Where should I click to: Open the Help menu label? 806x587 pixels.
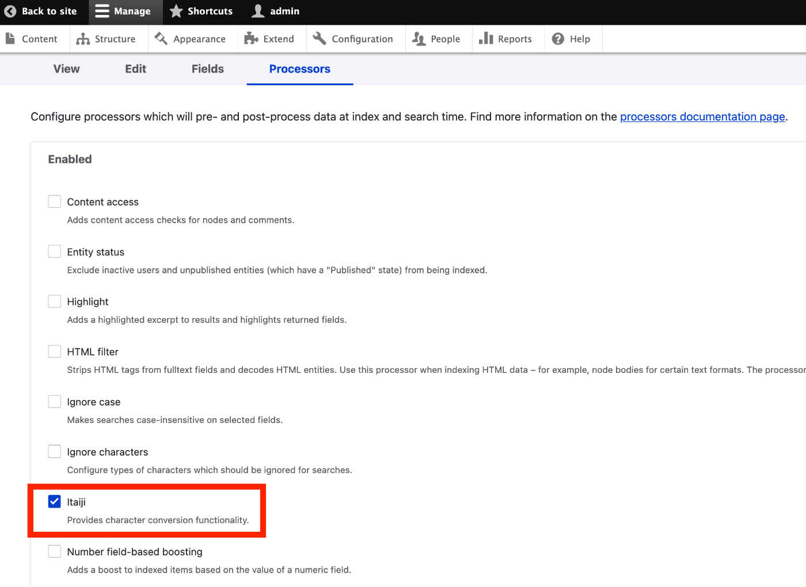coord(580,39)
